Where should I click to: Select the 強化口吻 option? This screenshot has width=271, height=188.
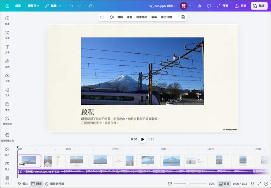tap(166, 17)
